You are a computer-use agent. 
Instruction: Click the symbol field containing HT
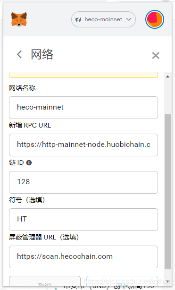pyautogui.click(x=83, y=220)
